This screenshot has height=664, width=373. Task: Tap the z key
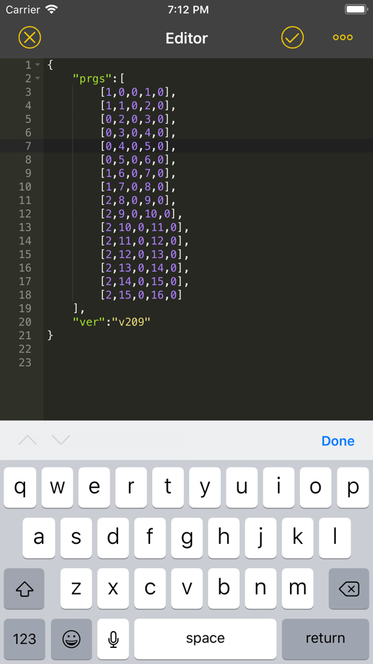pos(75,589)
